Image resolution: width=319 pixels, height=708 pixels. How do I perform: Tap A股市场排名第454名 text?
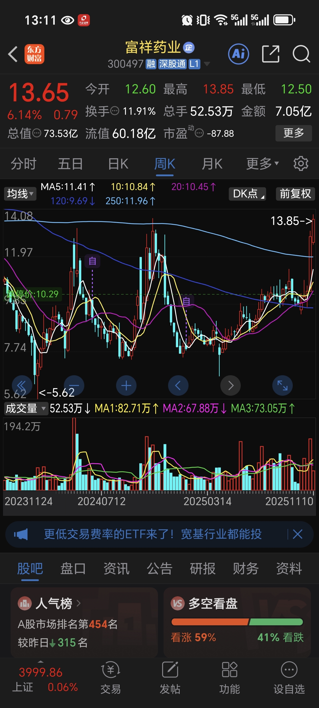pyautogui.click(x=68, y=624)
